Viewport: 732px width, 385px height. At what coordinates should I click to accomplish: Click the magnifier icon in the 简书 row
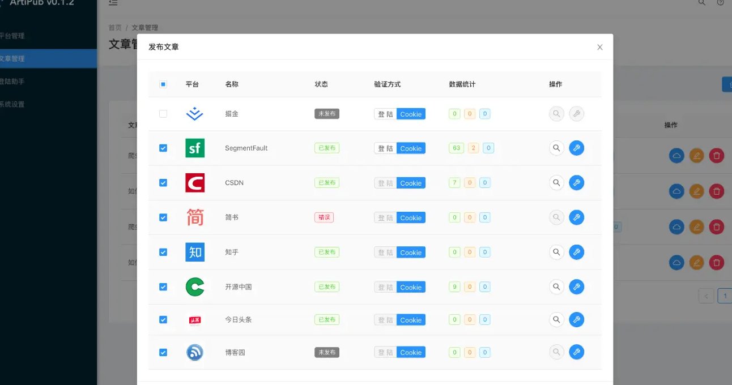pyautogui.click(x=557, y=217)
